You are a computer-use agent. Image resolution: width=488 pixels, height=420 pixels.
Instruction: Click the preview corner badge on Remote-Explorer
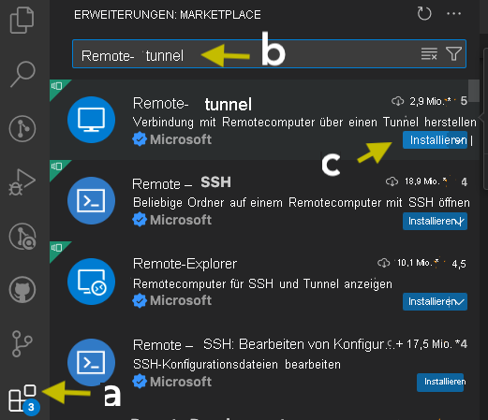click(x=57, y=249)
